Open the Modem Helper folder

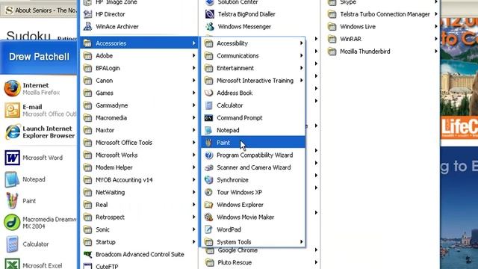[x=139, y=167]
